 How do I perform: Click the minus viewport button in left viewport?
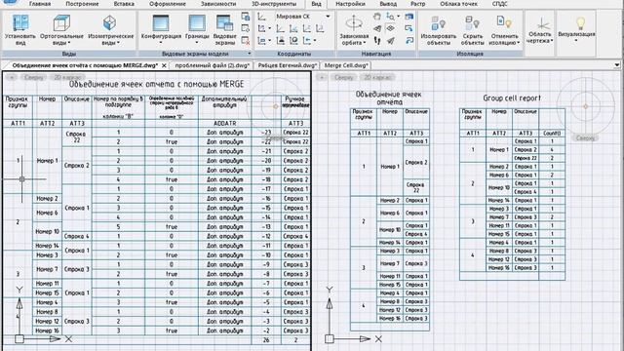pos(12,77)
